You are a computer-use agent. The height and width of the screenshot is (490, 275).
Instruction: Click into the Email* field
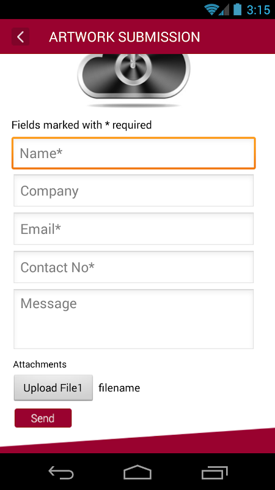tap(133, 228)
